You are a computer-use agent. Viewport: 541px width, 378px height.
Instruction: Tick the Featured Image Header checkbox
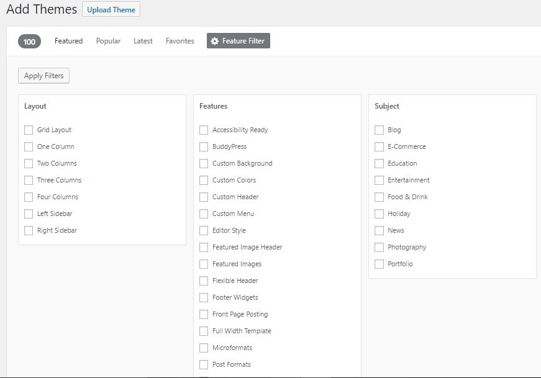coord(204,247)
